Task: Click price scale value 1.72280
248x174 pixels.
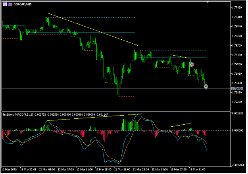Action: (x=237, y=102)
